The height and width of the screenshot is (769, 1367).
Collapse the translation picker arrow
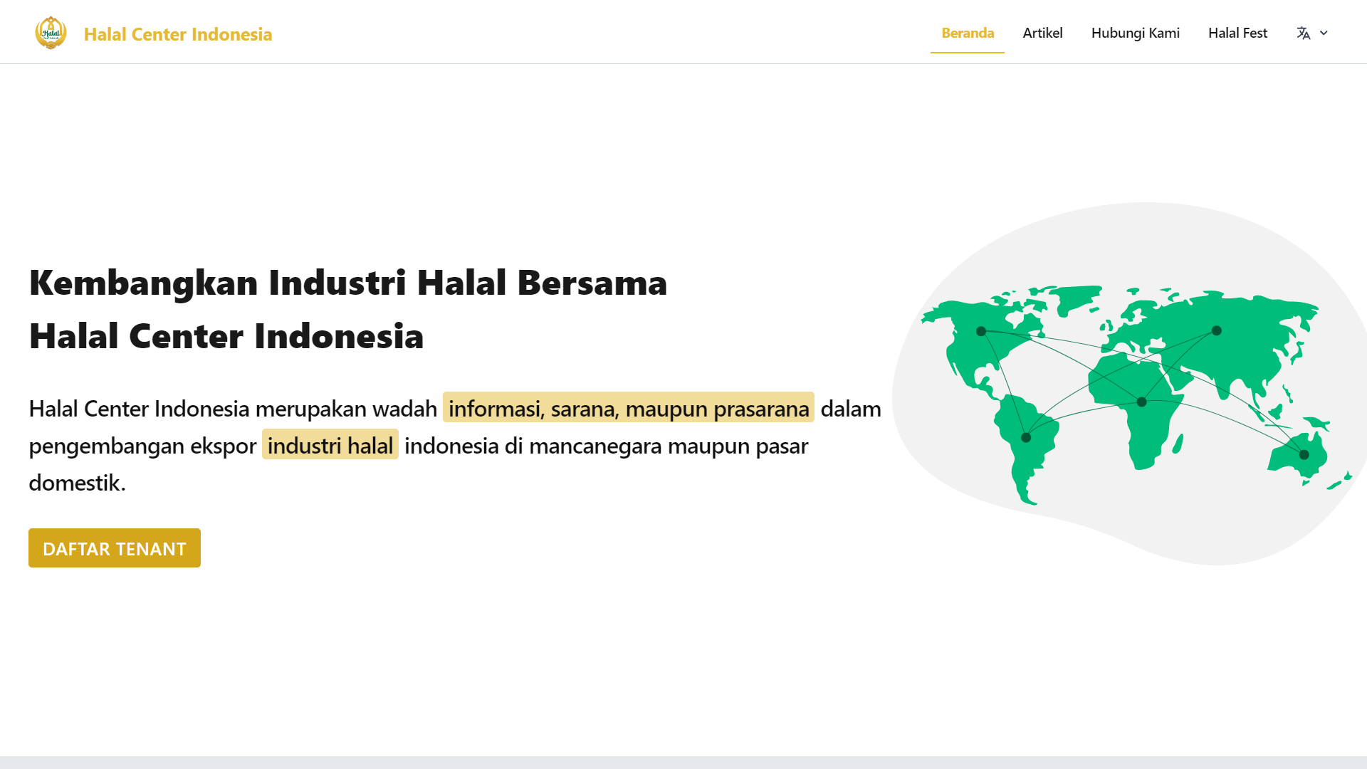pyautogui.click(x=1324, y=33)
